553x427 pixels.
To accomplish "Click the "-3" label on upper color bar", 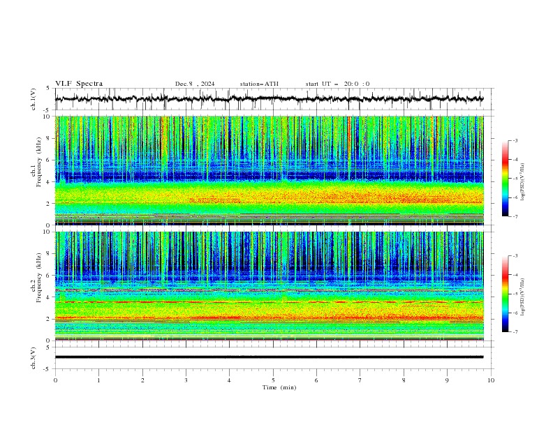I will pos(515,140).
